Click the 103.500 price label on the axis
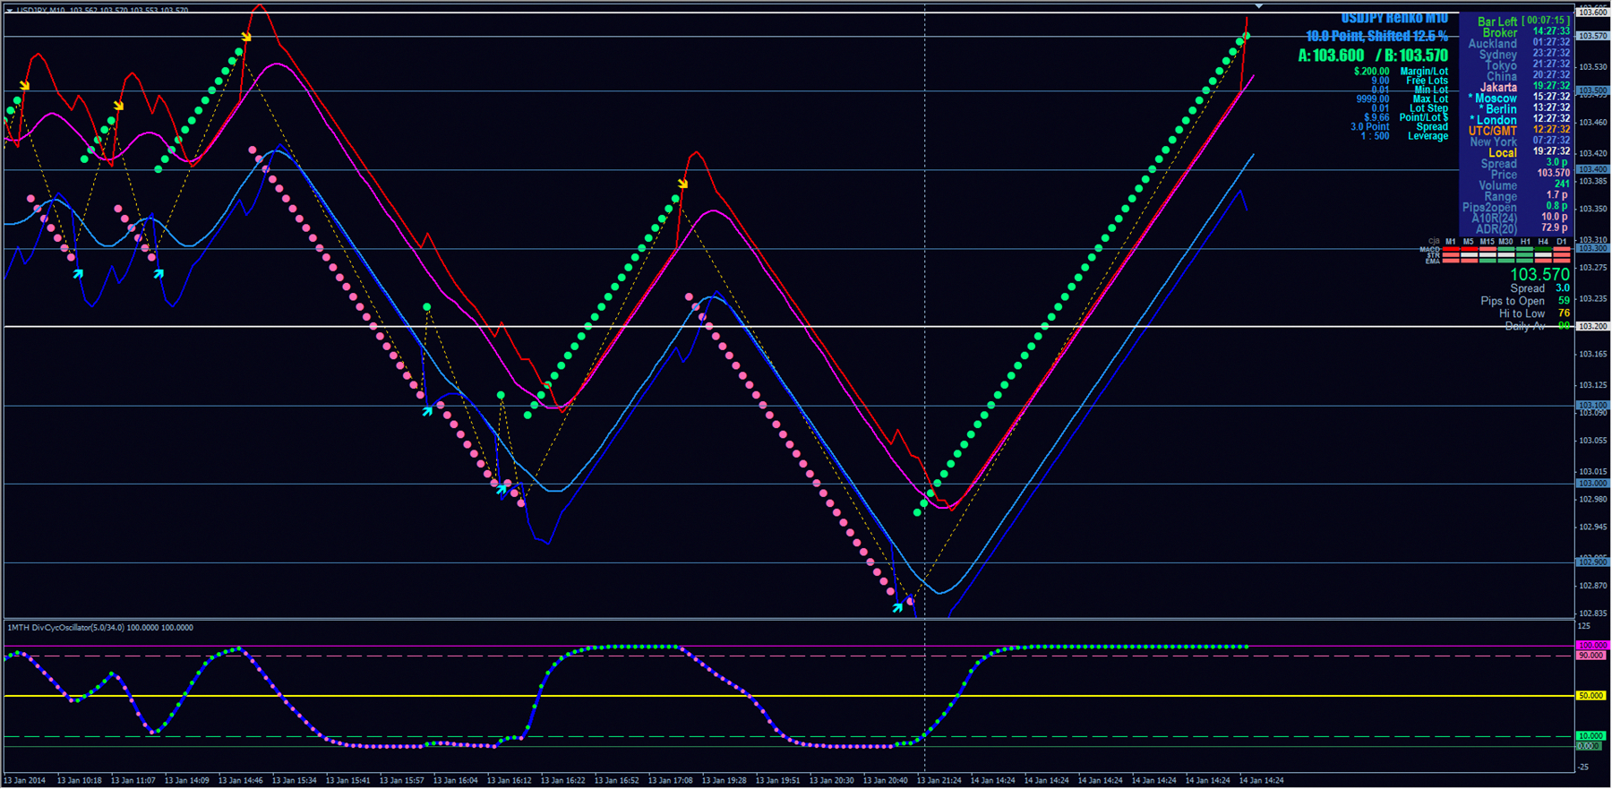The image size is (1612, 789). coord(1592,90)
